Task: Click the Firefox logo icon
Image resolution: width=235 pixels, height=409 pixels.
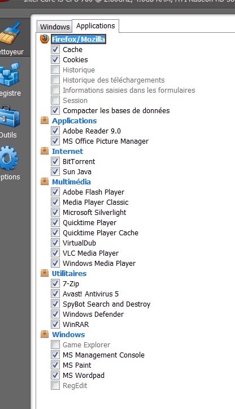Action: click(x=45, y=39)
